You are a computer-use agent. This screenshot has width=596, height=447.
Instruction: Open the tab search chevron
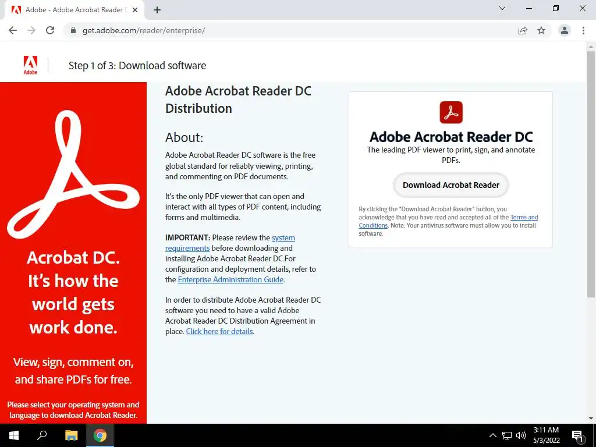click(502, 8)
